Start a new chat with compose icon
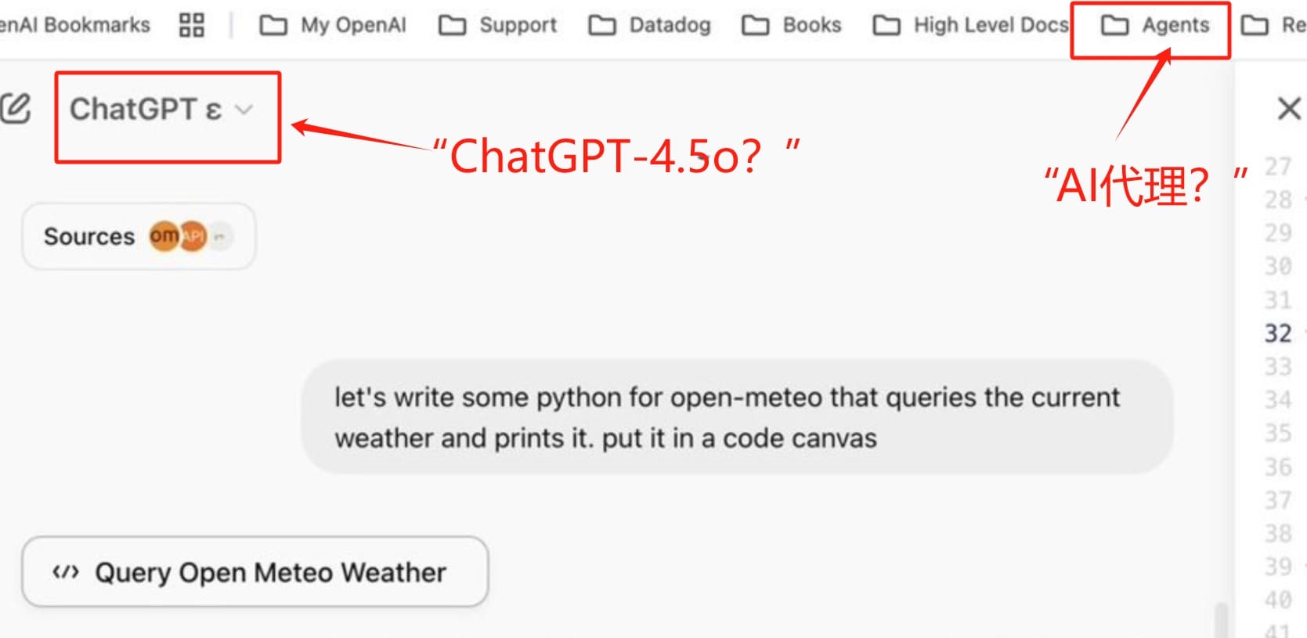1307x638 pixels. (16, 108)
